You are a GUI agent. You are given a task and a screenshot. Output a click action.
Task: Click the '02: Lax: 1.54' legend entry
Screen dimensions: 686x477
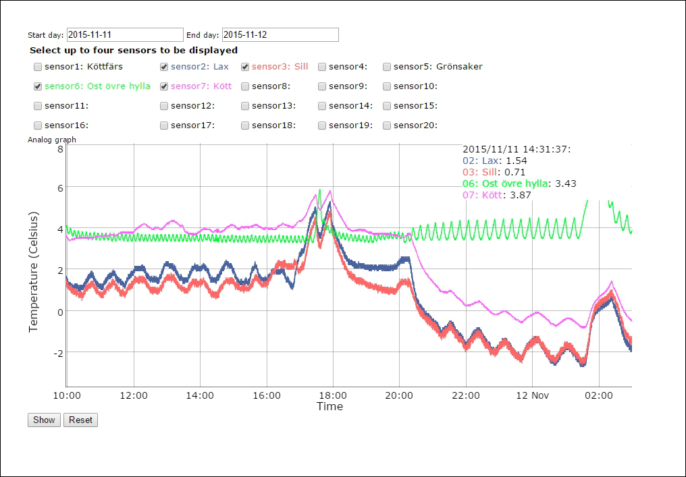pyautogui.click(x=495, y=161)
